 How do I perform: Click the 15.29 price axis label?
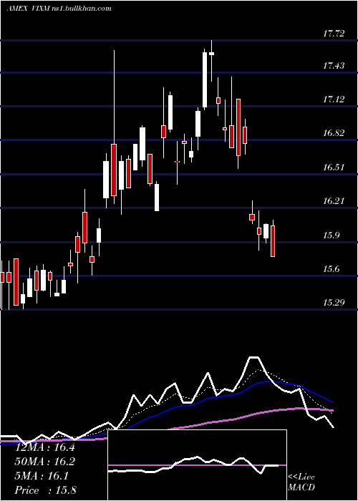[x=334, y=303]
